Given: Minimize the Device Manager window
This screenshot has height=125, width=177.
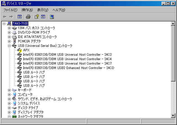Looking at the screenshot, I should pos(163,4).
